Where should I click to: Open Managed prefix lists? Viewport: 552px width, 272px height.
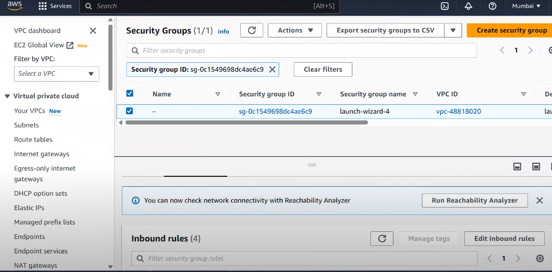tap(44, 222)
